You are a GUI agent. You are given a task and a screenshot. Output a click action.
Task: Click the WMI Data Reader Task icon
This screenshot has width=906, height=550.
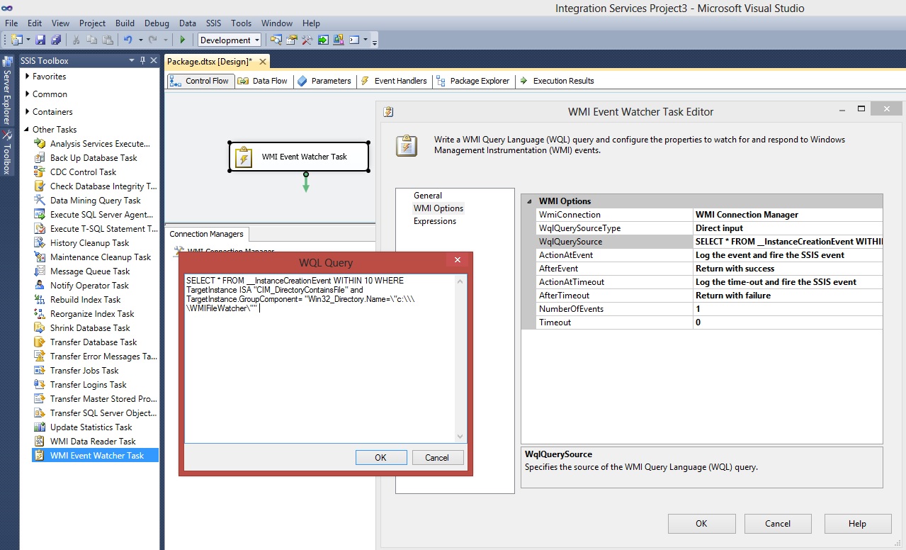coord(40,442)
